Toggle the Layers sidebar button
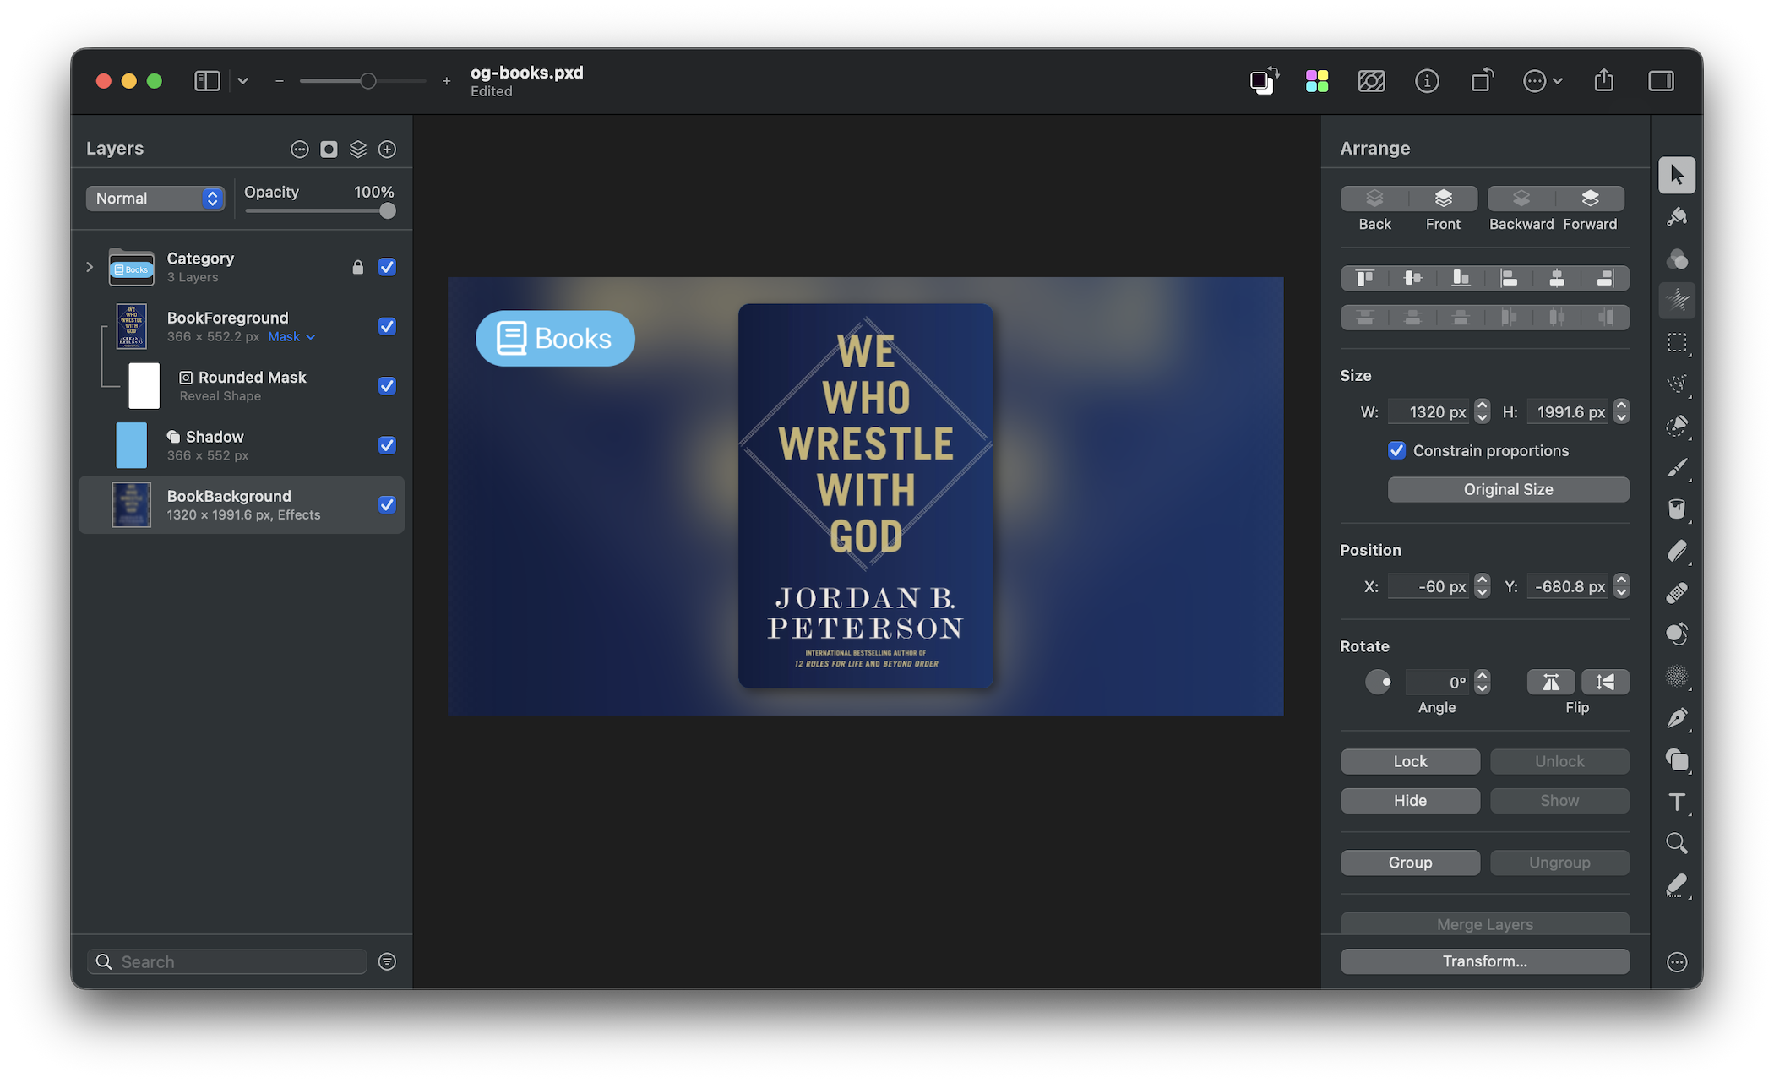Screen dimensions: 1774x1083 point(207,81)
